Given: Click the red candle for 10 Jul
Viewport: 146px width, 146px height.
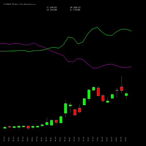Looking at the screenshot, I should tap(75, 112).
